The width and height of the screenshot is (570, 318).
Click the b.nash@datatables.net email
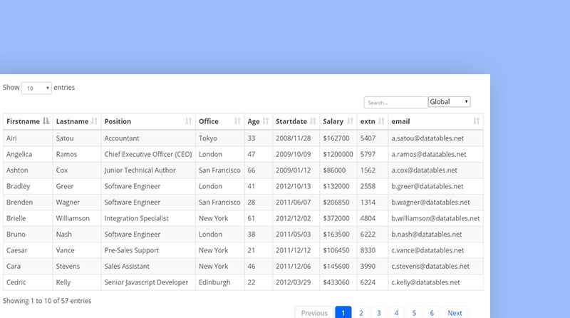pyautogui.click(x=427, y=235)
